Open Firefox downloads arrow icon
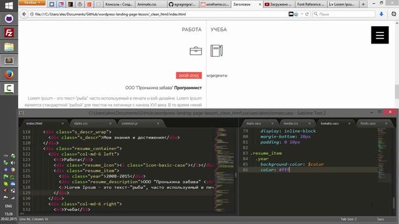This screenshot has width=399, height=224. point(381,14)
